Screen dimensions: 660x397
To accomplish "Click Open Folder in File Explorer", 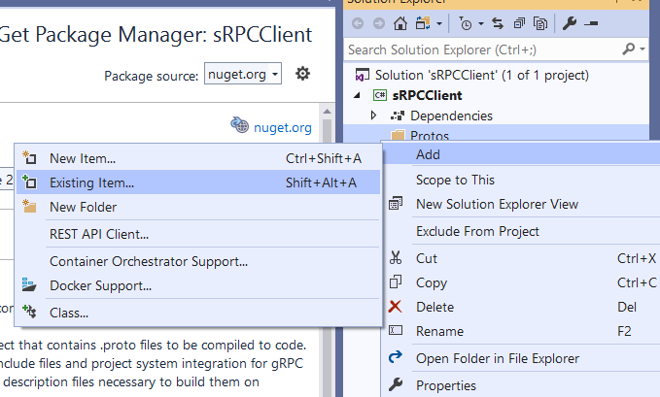I will 522,358.
